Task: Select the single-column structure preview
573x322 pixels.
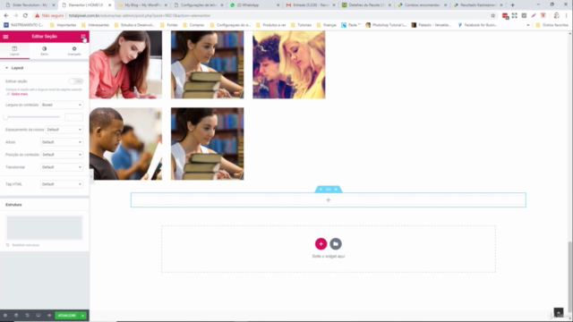Action: pyautogui.click(x=45, y=228)
